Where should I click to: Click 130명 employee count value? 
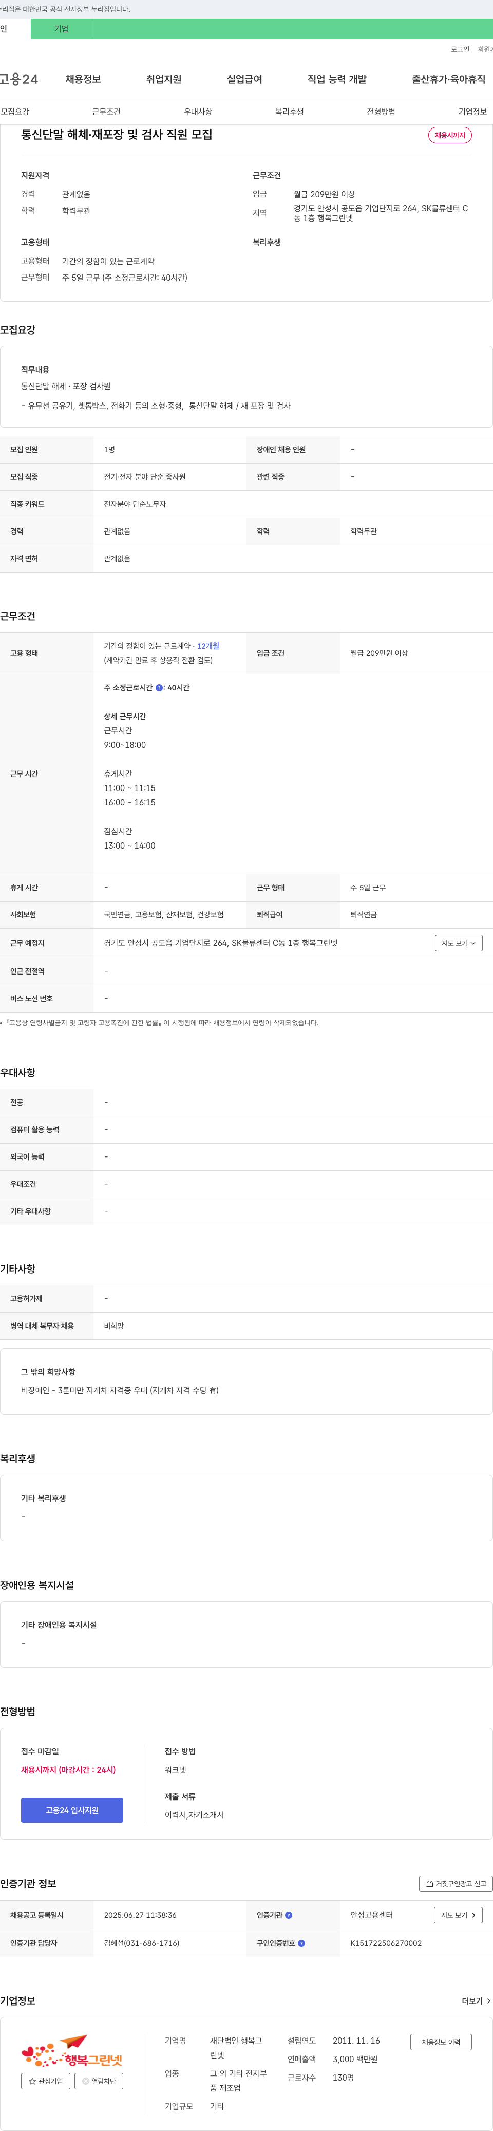point(343,2077)
